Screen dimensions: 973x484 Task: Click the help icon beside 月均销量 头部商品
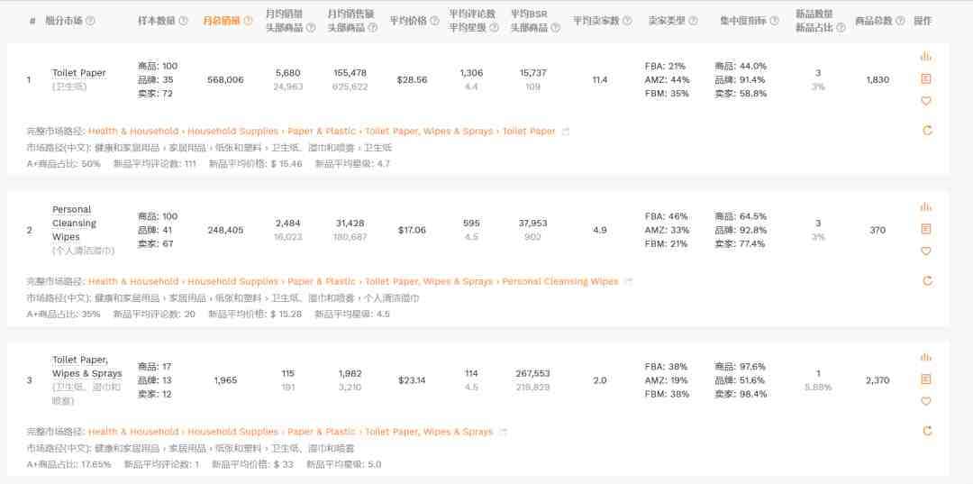coord(311,27)
